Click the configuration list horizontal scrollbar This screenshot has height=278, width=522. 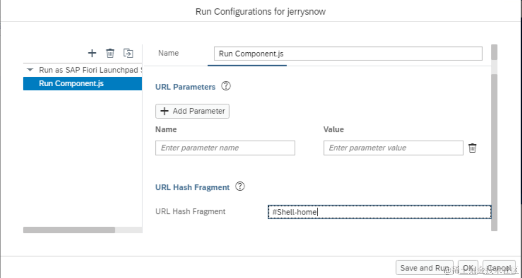coord(69,230)
